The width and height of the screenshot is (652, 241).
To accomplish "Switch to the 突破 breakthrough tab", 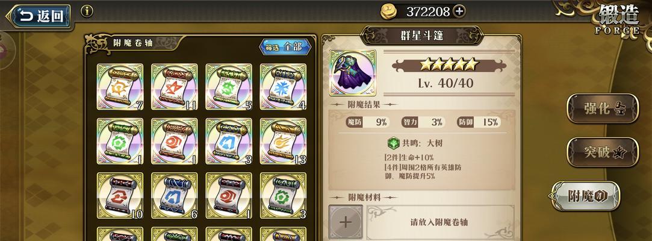I will coord(603,152).
